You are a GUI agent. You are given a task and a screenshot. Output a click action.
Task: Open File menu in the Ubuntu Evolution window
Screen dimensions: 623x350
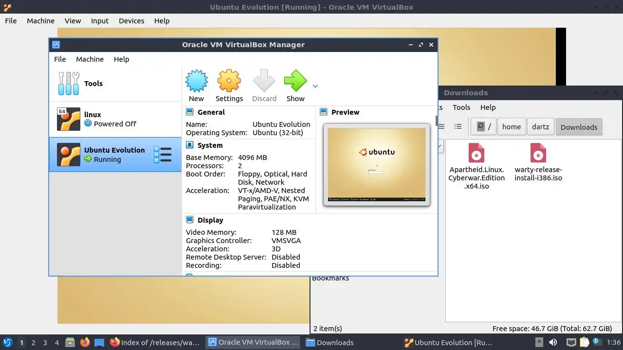[x=11, y=21]
